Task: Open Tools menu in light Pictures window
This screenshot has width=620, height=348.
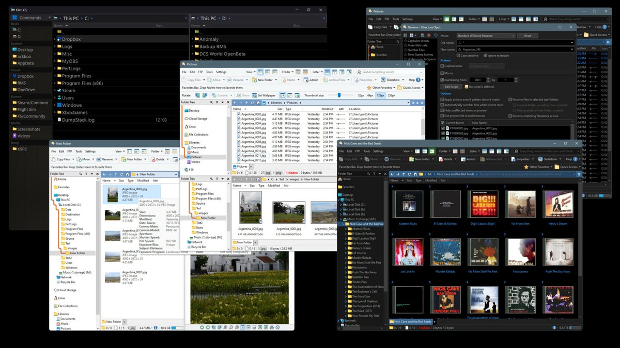Action: (x=209, y=72)
